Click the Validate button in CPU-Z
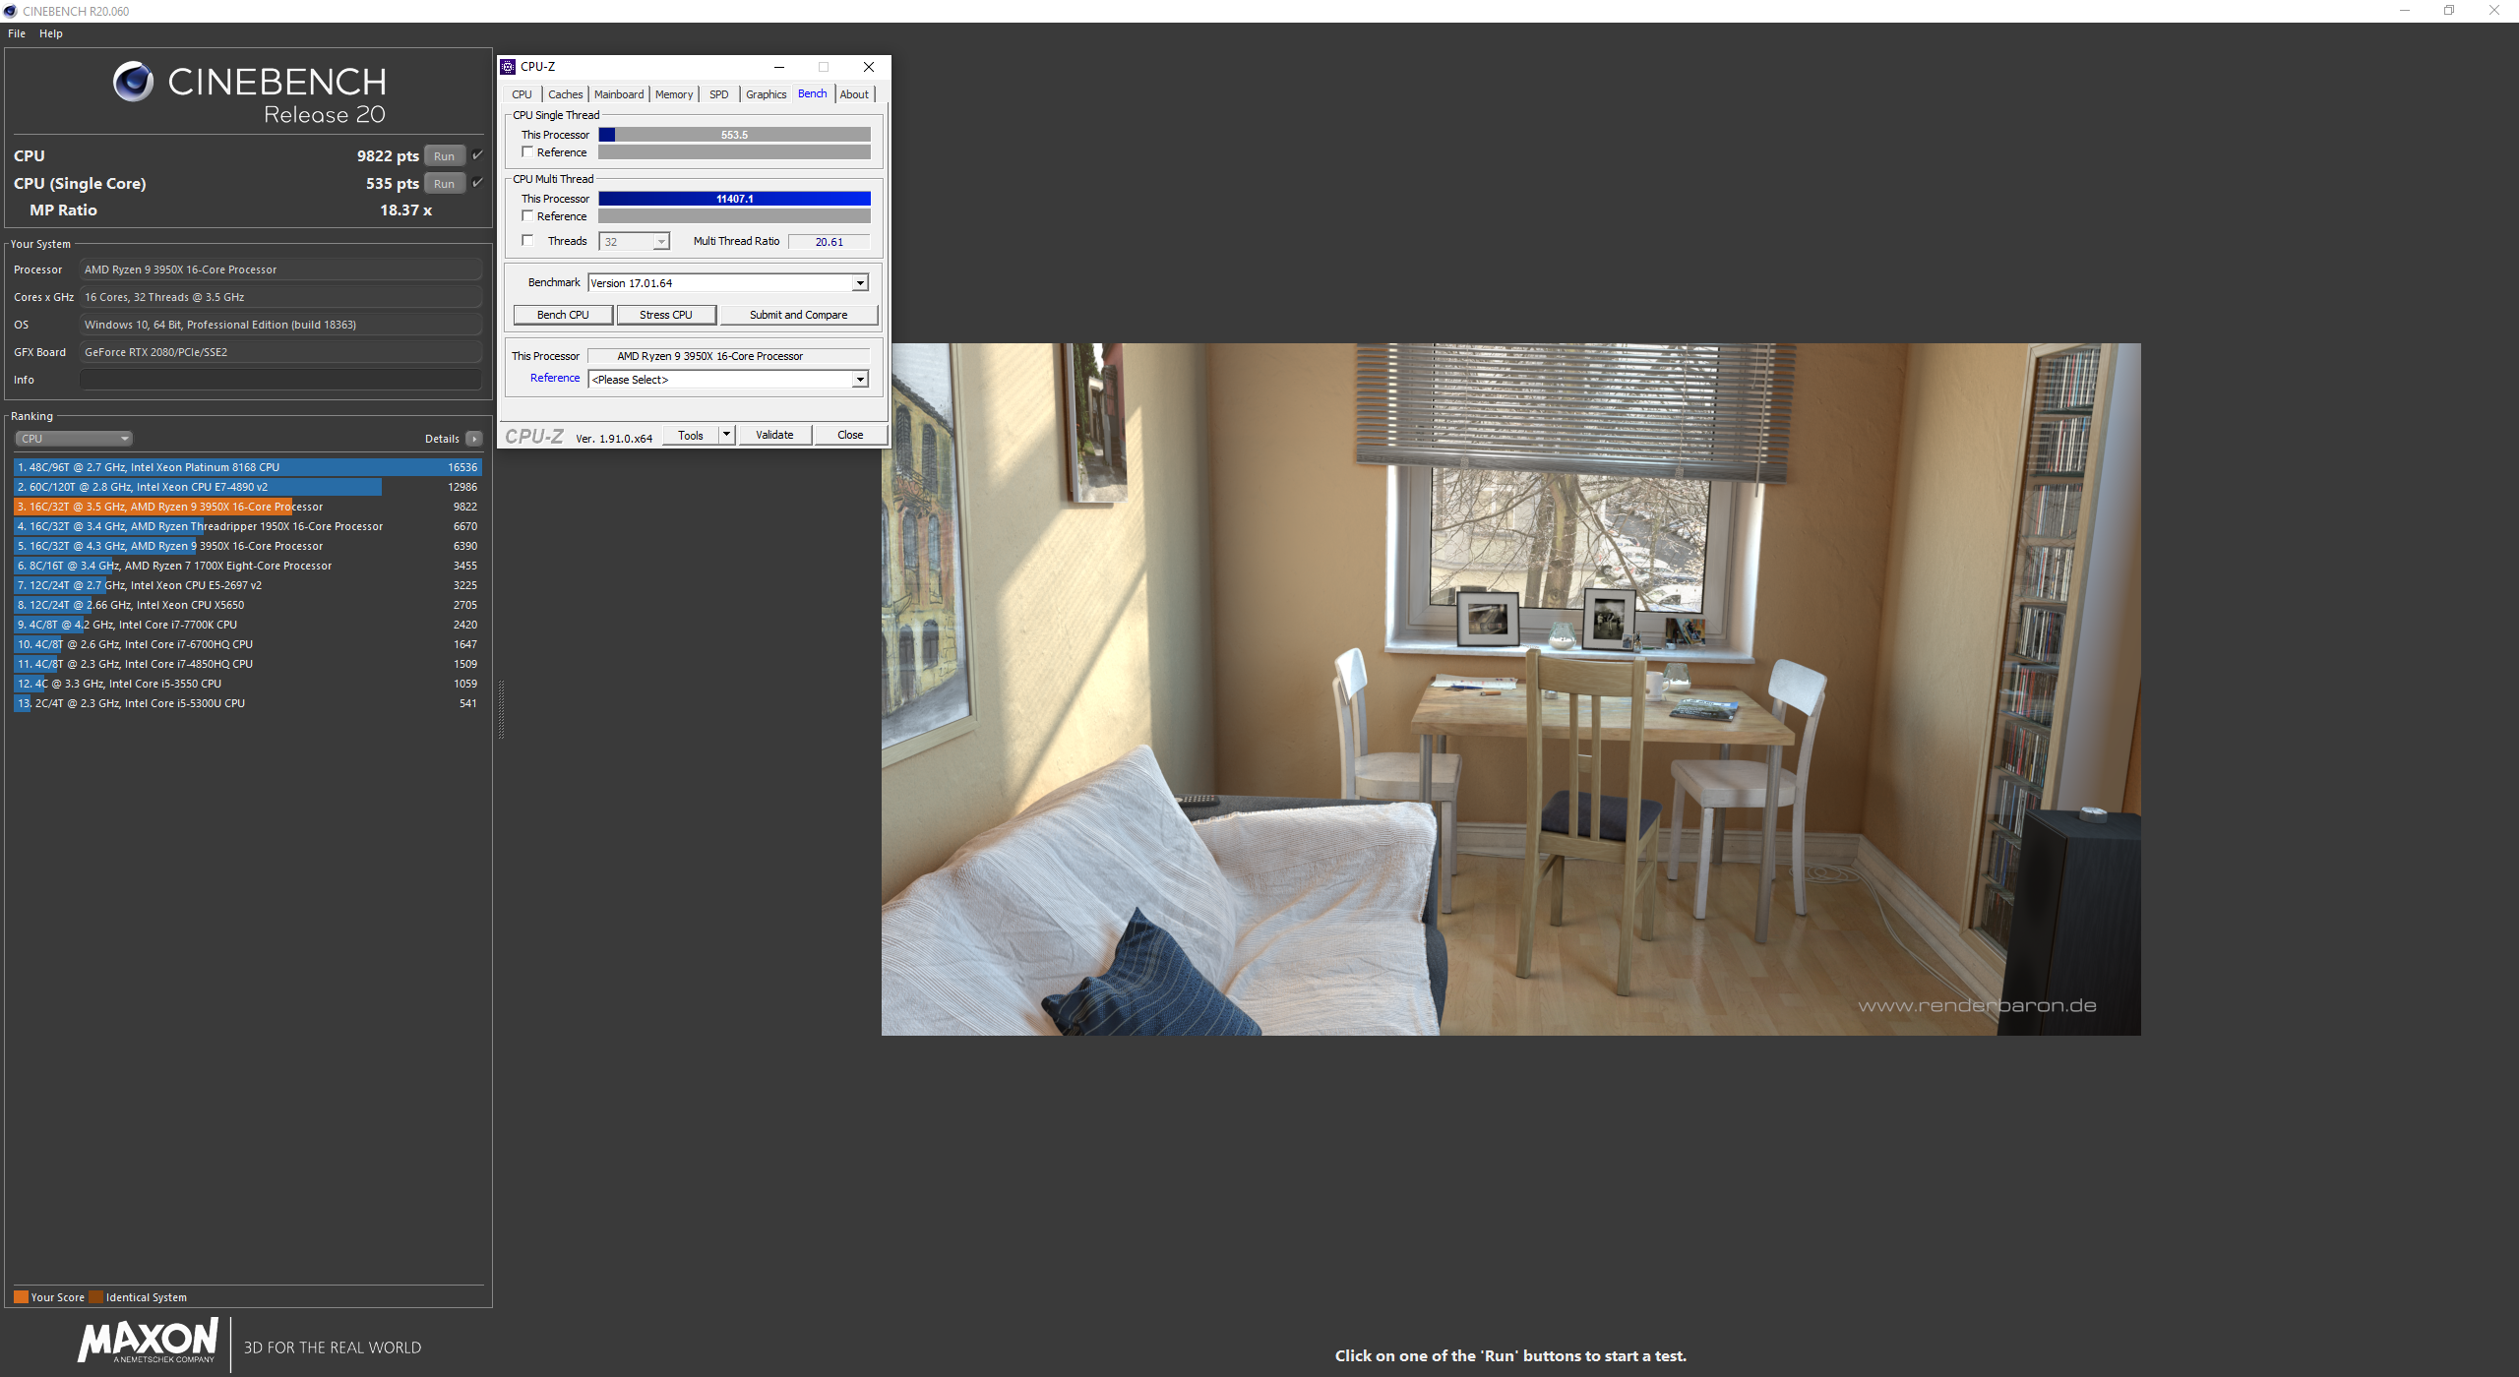Image resolution: width=2519 pixels, height=1377 pixels. click(x=774, y=435)
